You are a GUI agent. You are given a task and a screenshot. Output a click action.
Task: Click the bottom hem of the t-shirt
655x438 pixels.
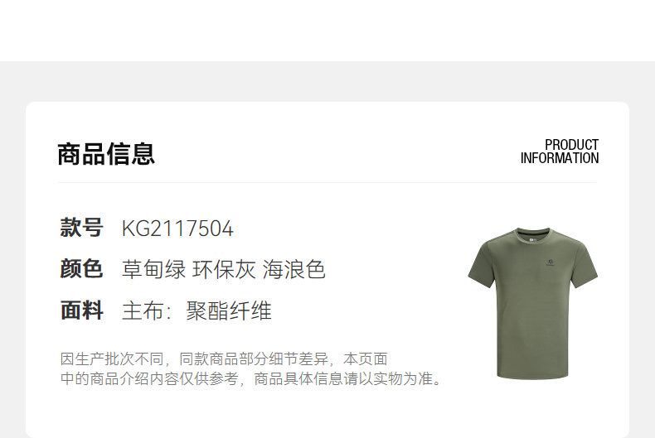[532, 374]
